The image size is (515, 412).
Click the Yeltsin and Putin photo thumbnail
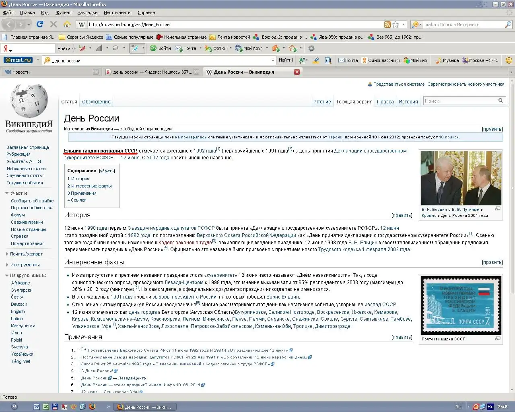pyautogui.click(x=461, y=178)
